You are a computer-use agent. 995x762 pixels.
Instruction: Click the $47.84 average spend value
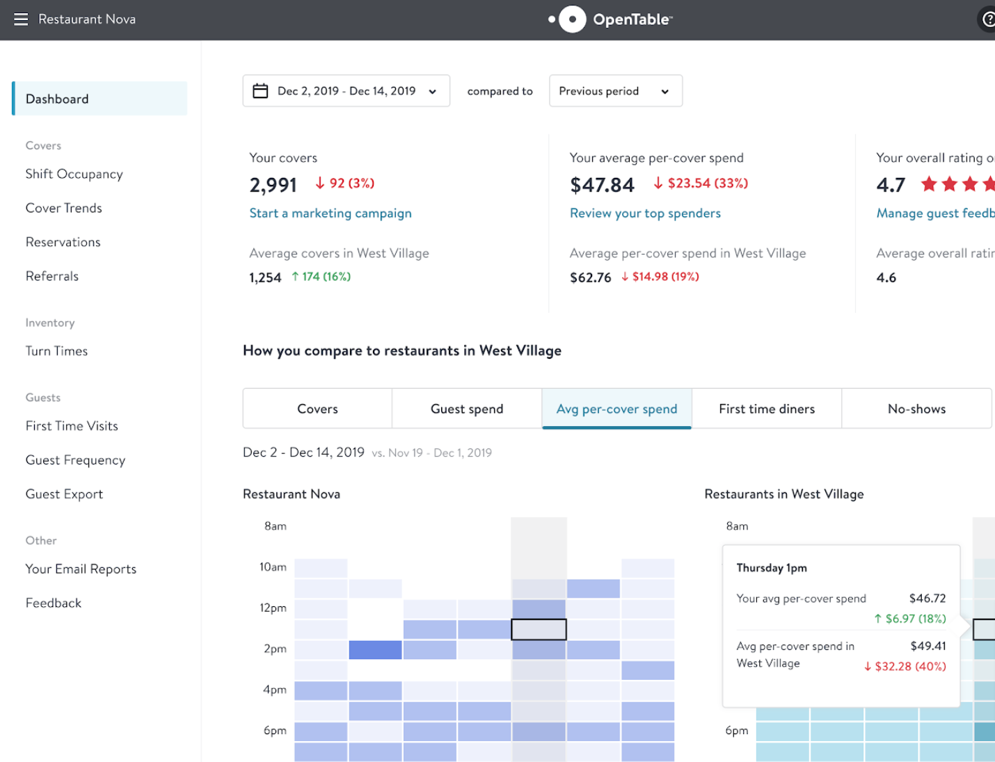[x=602, y=185]
